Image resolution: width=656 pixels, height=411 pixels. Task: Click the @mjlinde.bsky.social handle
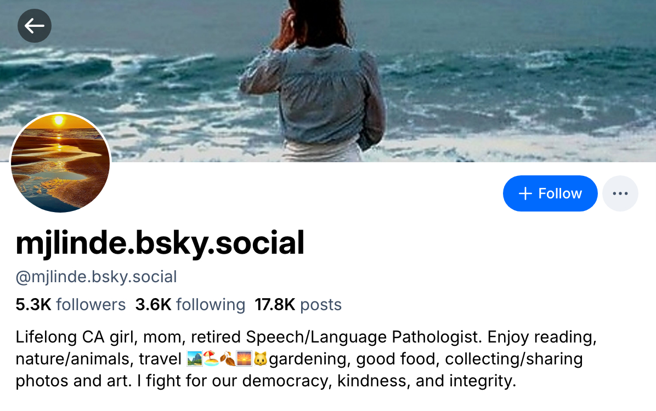96,277
